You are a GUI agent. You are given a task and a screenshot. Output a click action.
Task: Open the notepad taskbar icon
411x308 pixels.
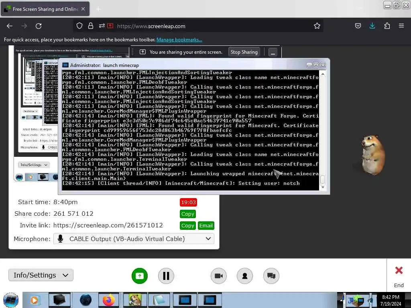coord(159,300)
